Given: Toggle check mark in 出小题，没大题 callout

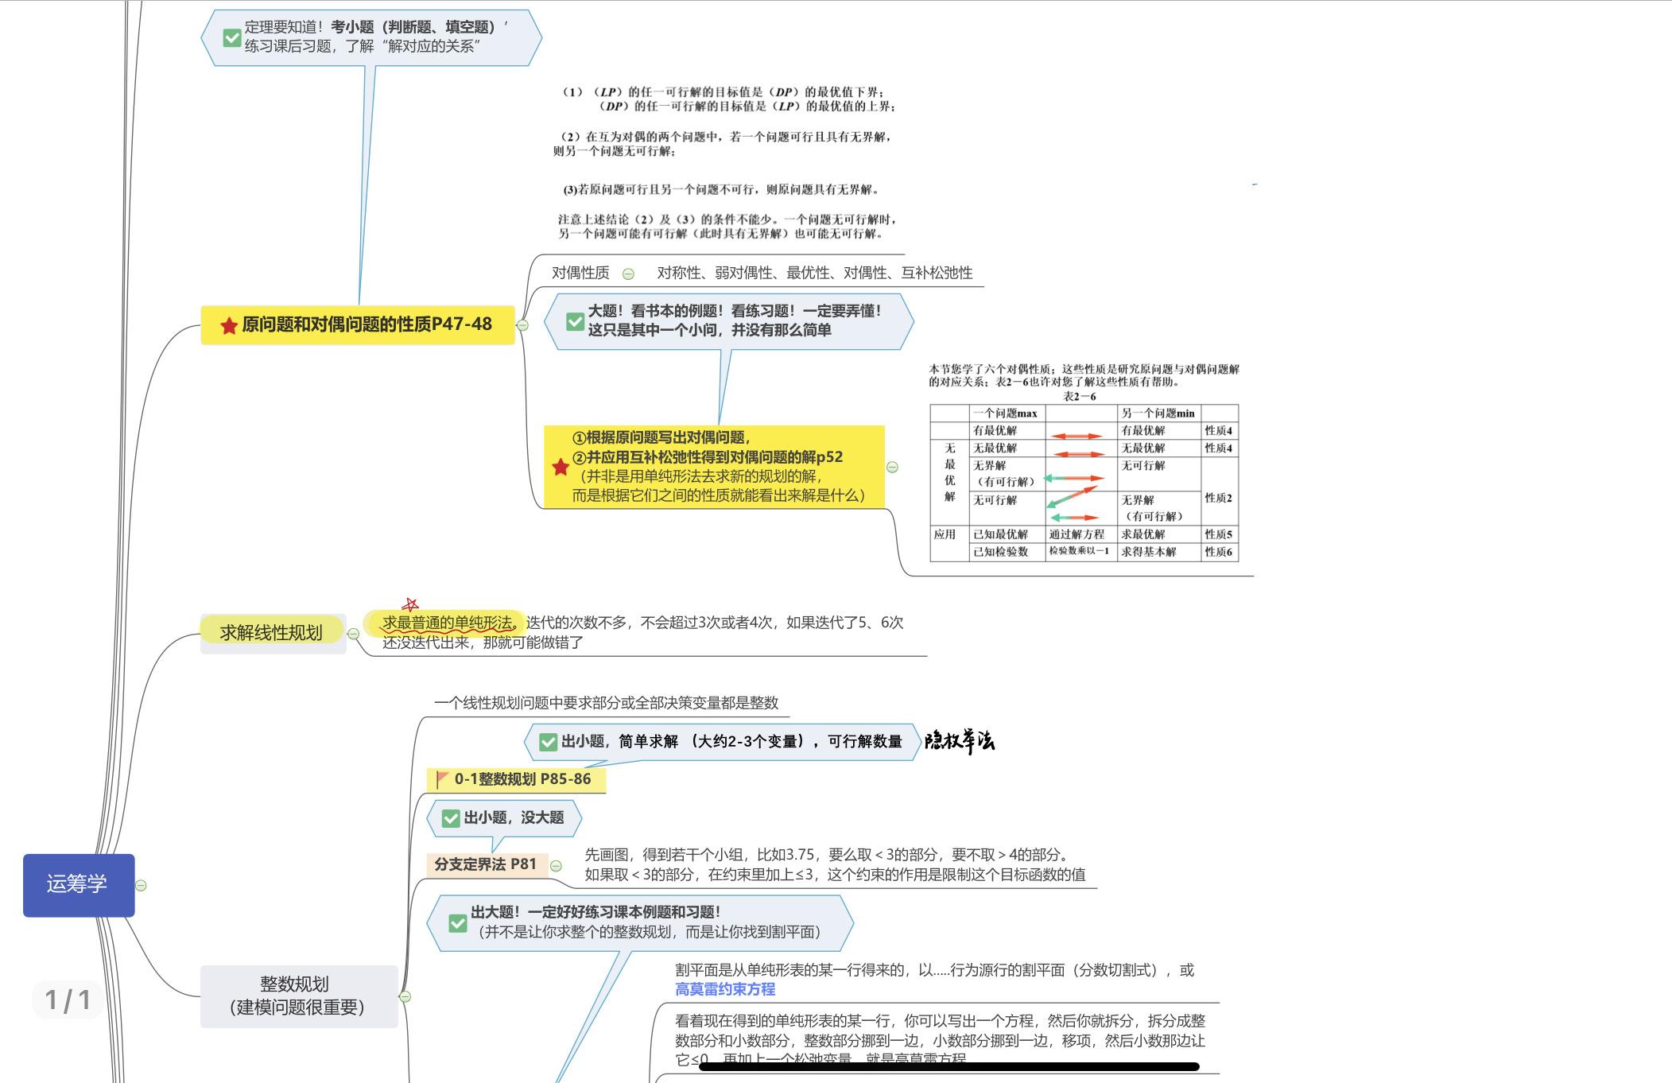Looking at the screenshot, I should 451,818.
